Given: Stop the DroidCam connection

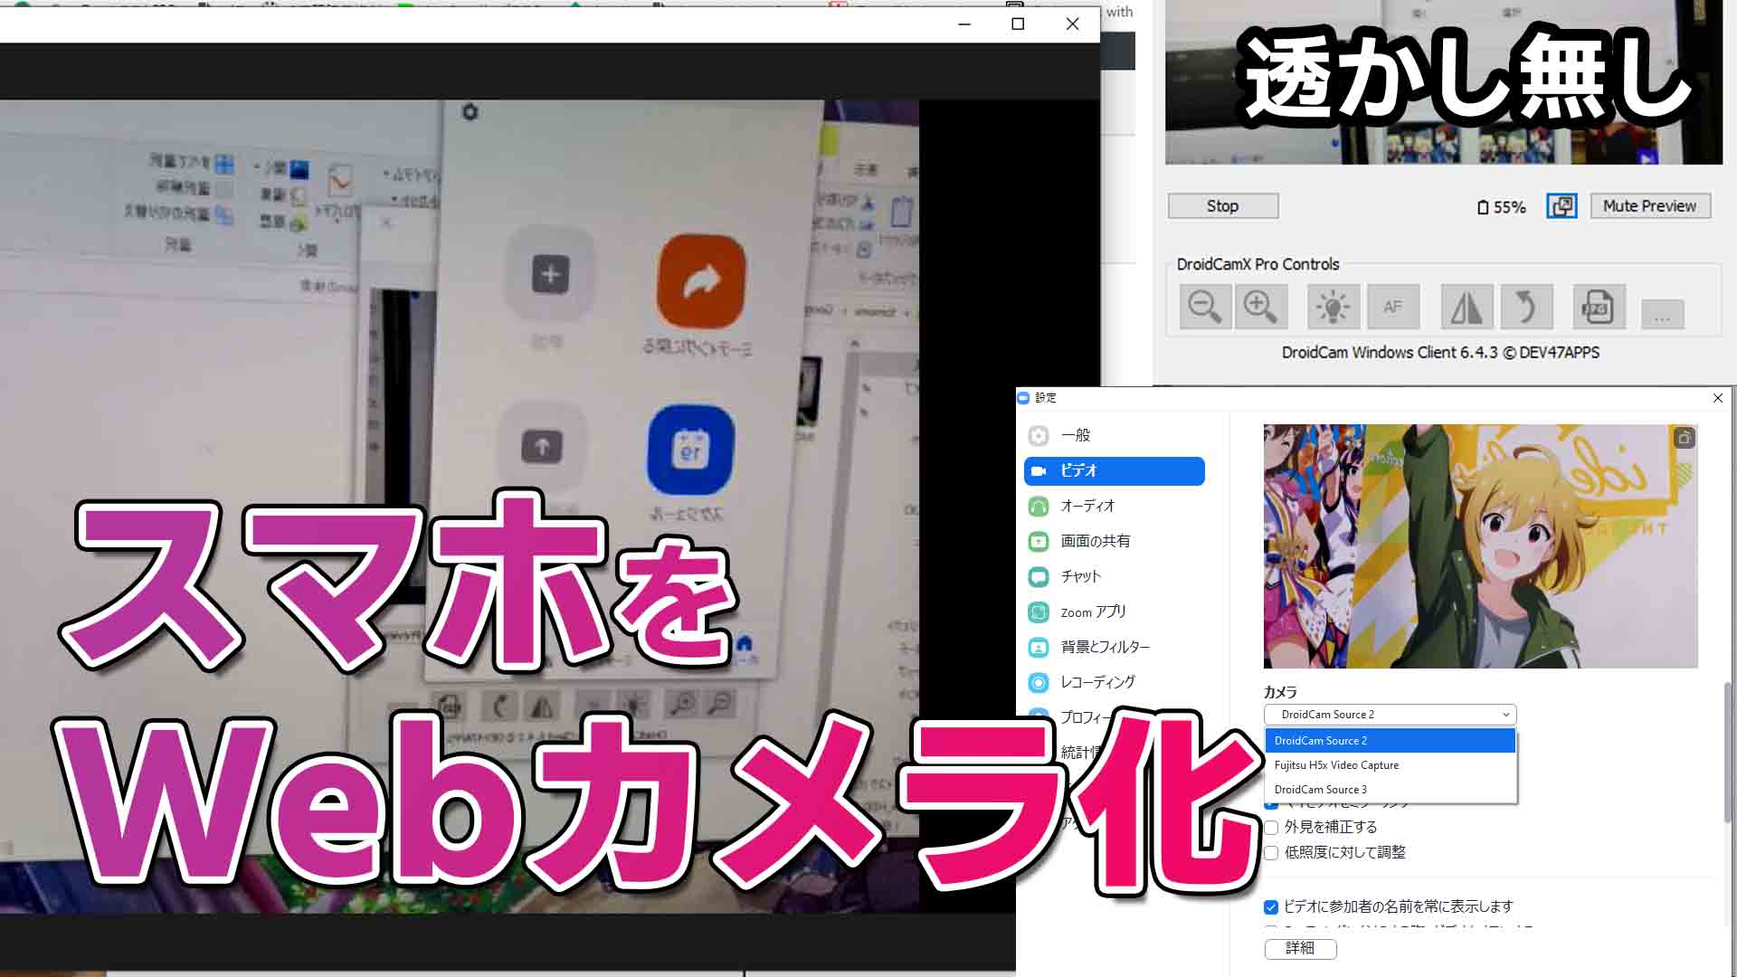Looking at the screenshot, I should click(1223, 206).
